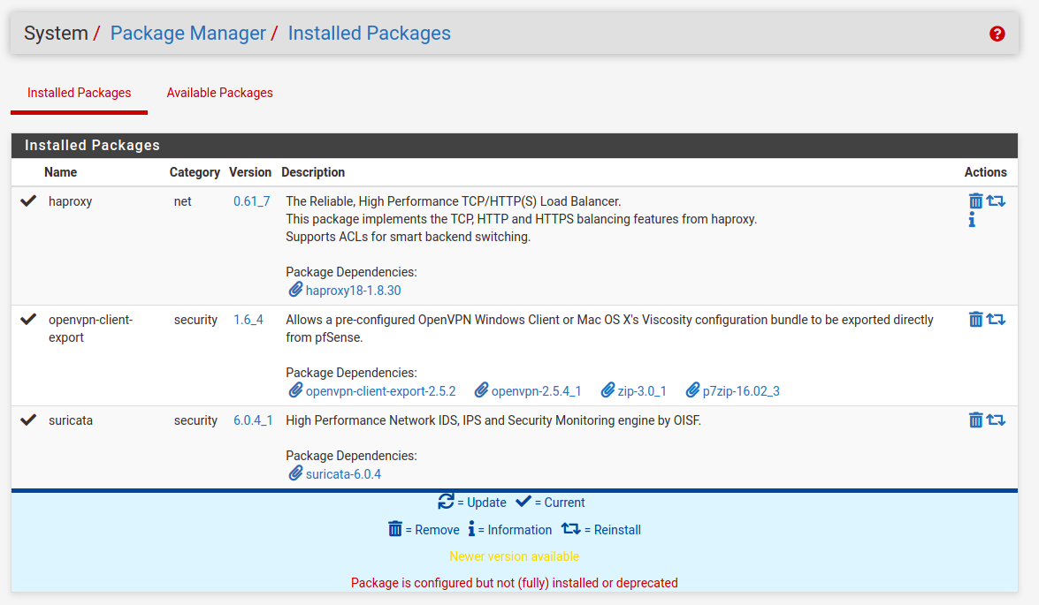Click the suricata current status checkmark
This screenshot has width=1039, height=605.
click(28, 420)
